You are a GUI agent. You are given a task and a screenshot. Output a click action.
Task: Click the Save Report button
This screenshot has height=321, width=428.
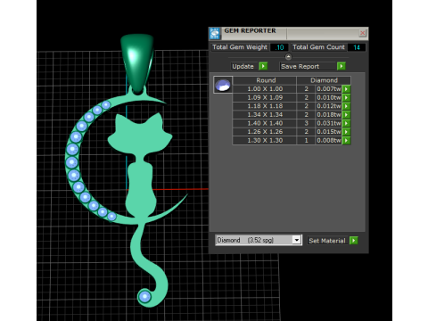click(x=308, y=66)
